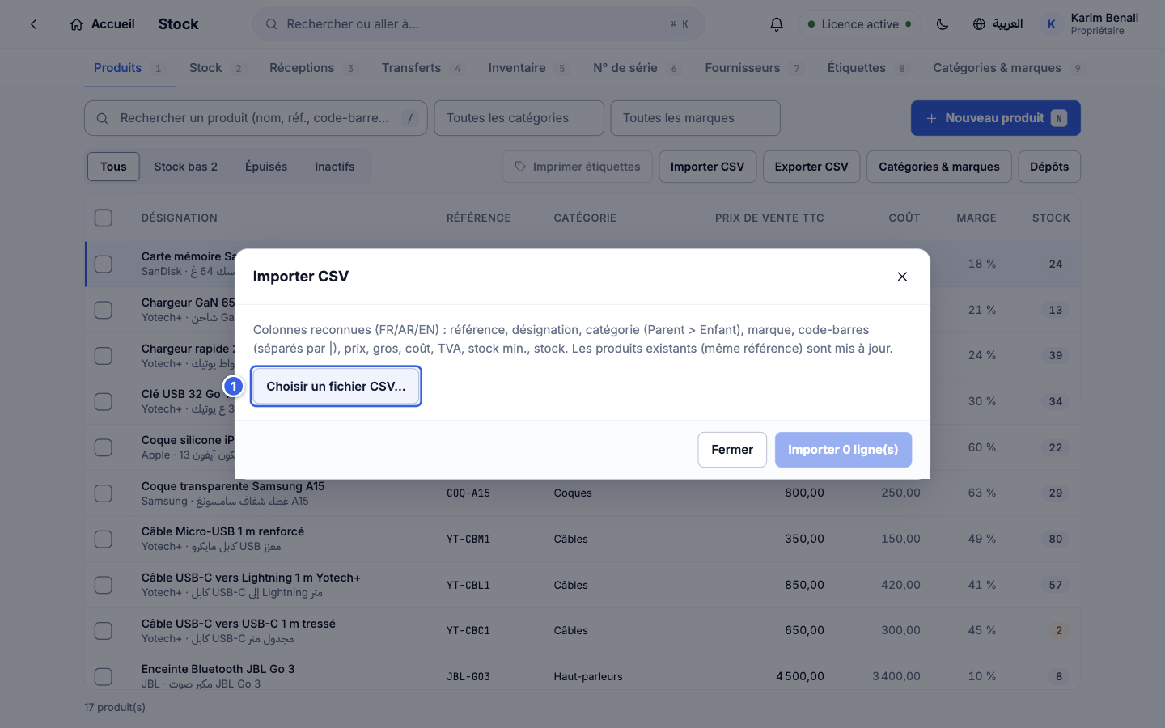Screen dimensions: 1165x728
Task: Sort by DÉSIGNATION column header
Action: tap(180, 218)
